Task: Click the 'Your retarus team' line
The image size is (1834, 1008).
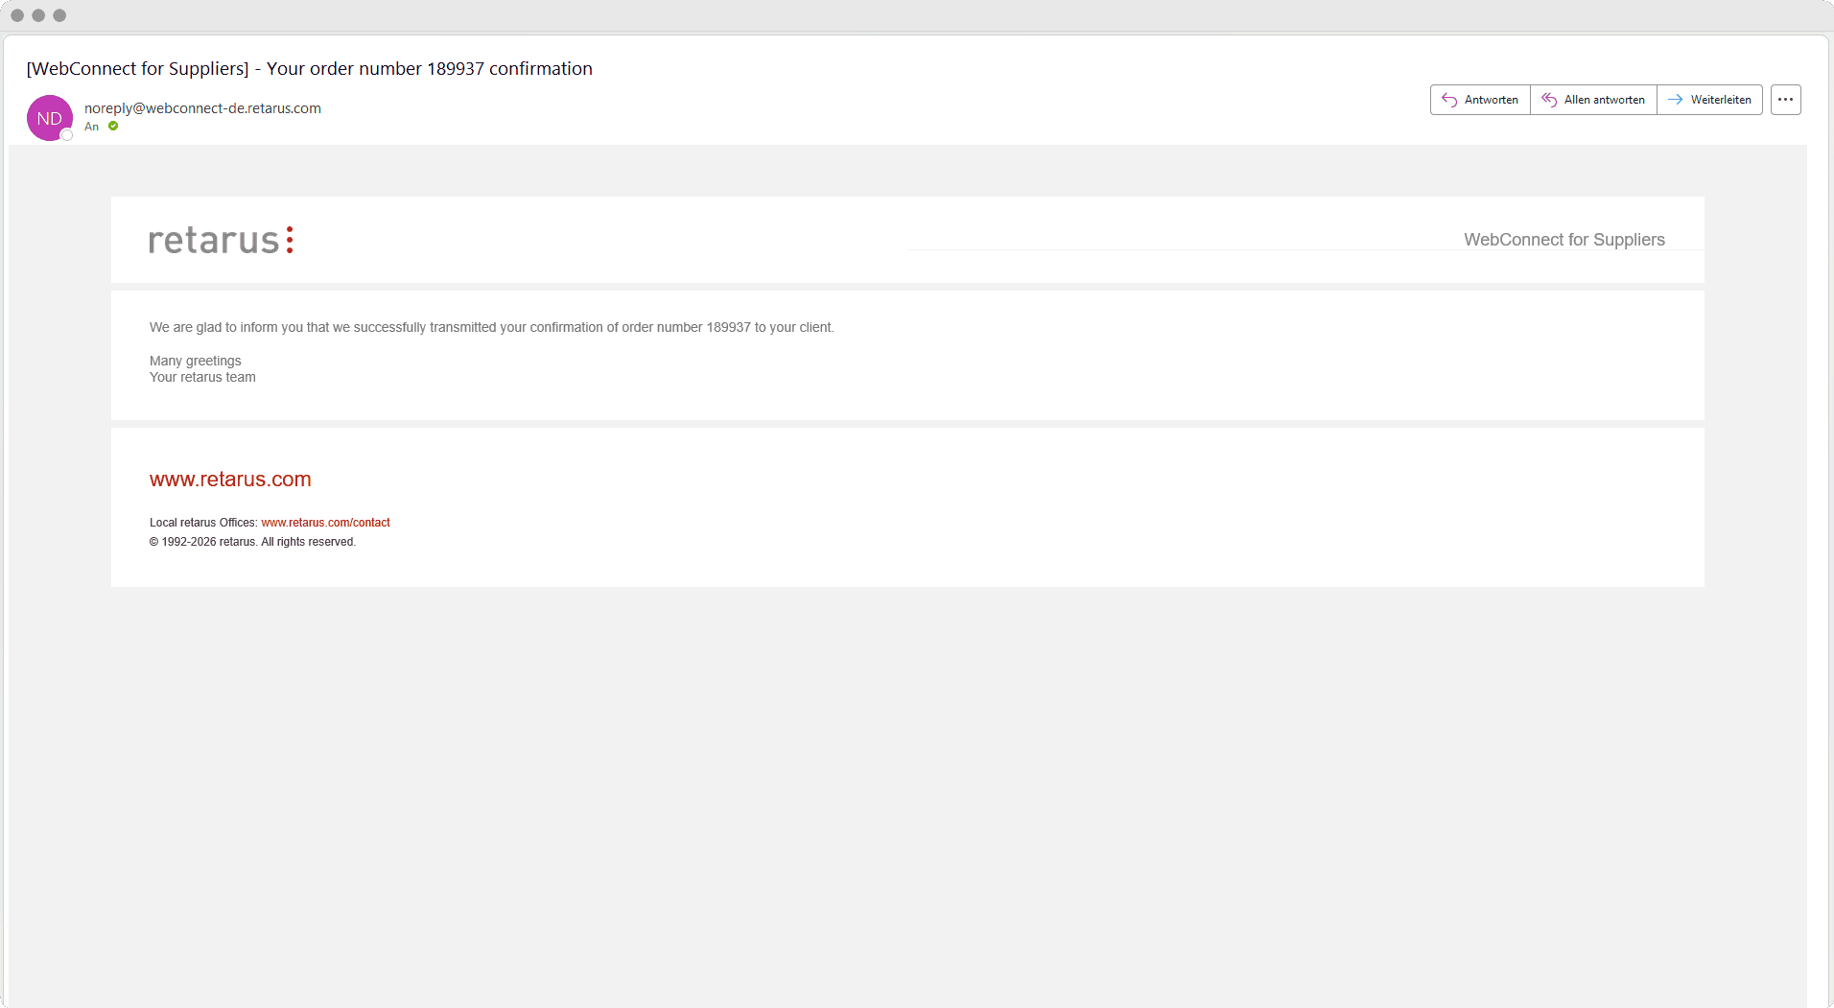Action: pos(202,377)
